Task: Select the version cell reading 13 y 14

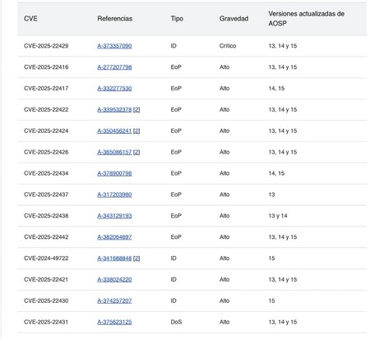Action: point(278,216)
